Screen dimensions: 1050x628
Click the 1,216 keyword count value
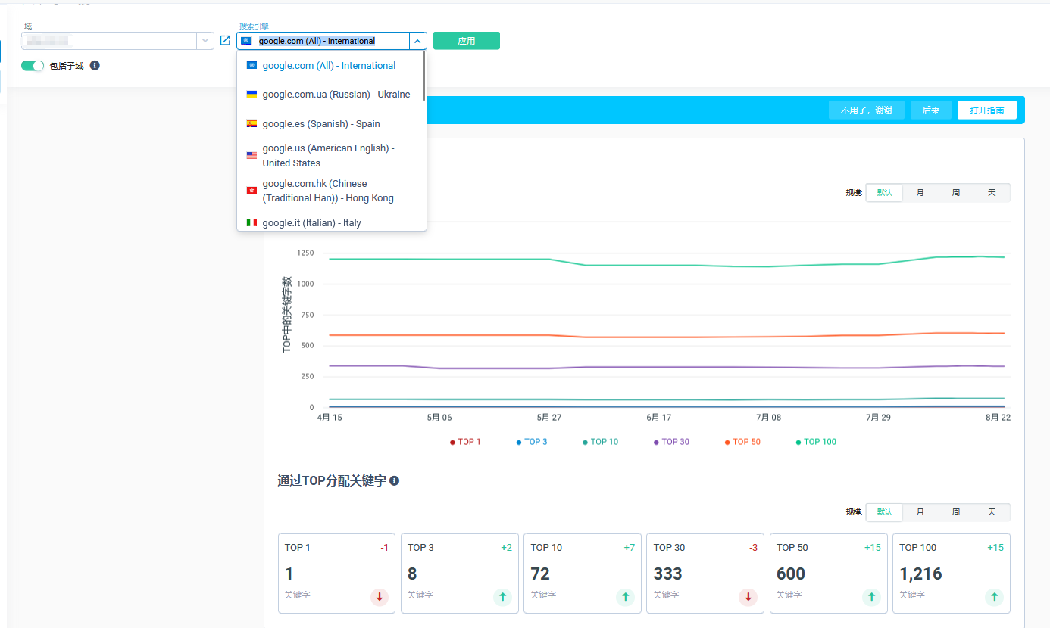(x=920, y=574)
